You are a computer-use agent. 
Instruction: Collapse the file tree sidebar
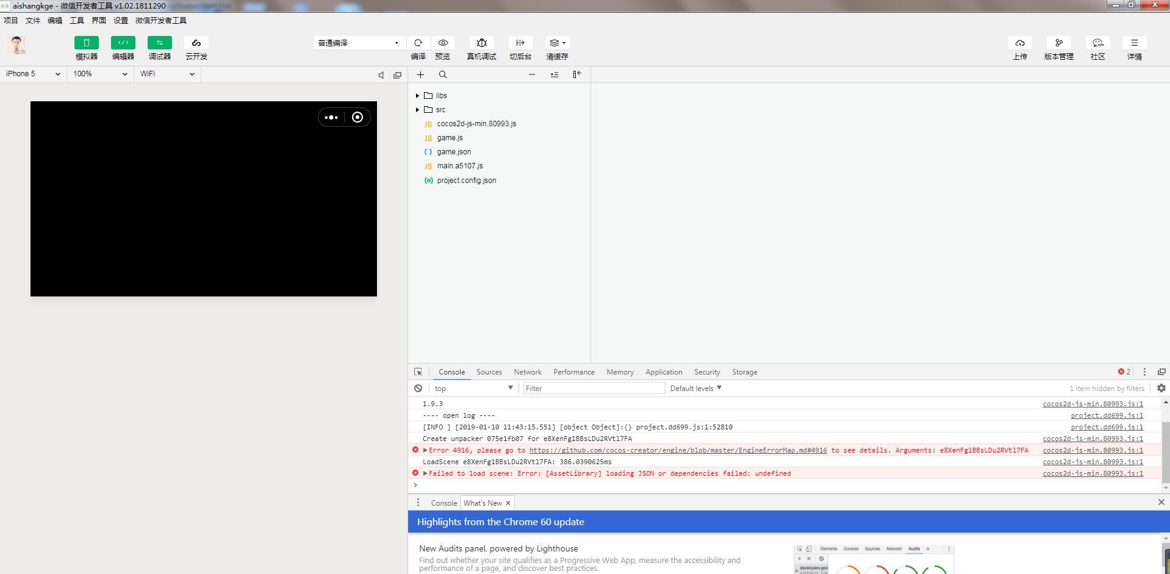[x=577, y=74]
